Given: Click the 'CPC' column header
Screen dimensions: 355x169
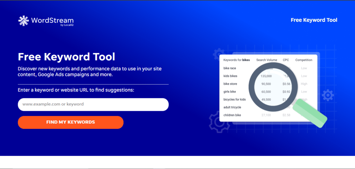Looking at the screenshot, I should (286, 60).
